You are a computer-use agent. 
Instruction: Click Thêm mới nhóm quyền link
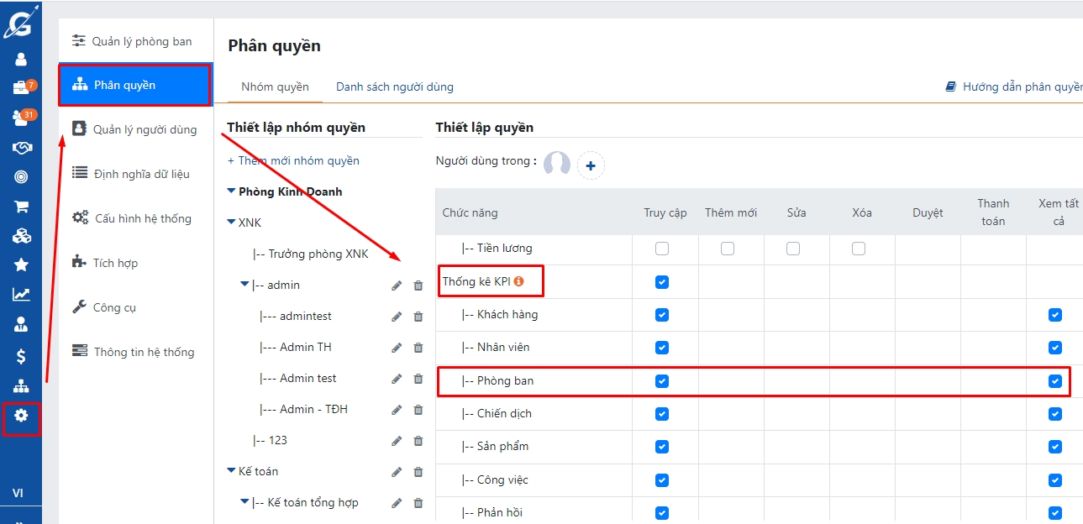[293, 160]
